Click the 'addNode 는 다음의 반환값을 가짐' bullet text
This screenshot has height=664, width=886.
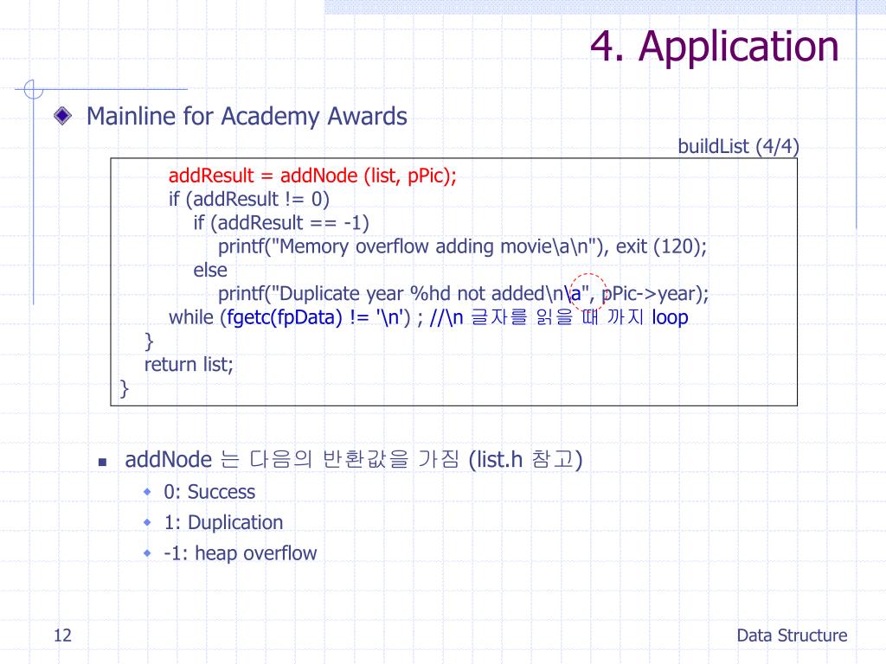click(354, 459)
